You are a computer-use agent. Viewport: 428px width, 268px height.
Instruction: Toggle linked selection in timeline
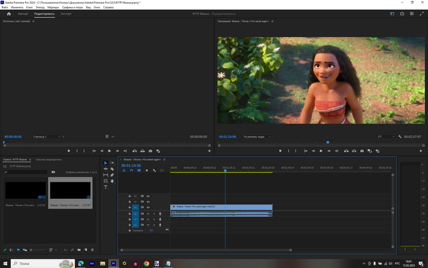pos(139,171)
